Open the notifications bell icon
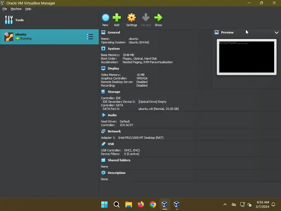 pos(273,204)
